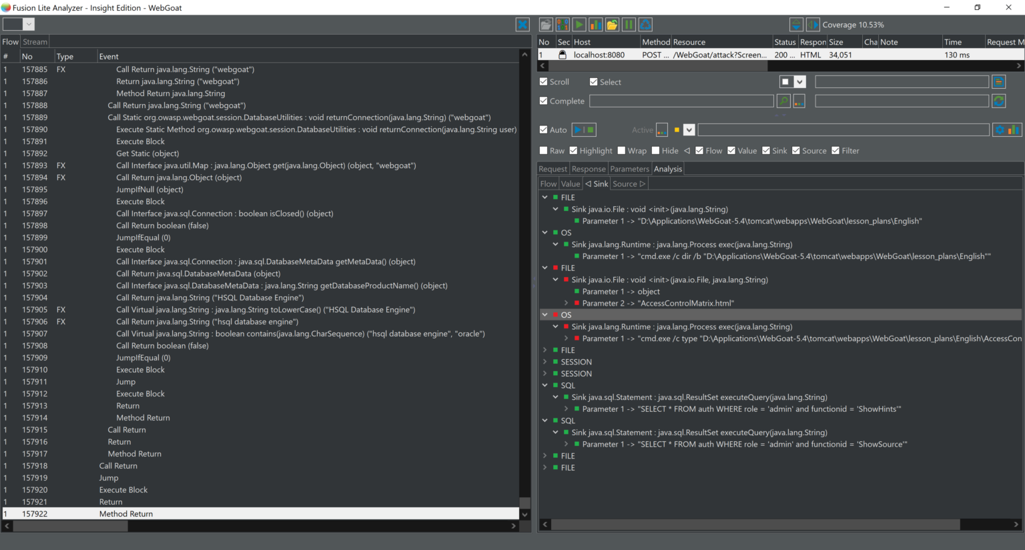Enable the Raw checkbox
This screenshot has width=1025, height=550.
(x=544, y=151)
